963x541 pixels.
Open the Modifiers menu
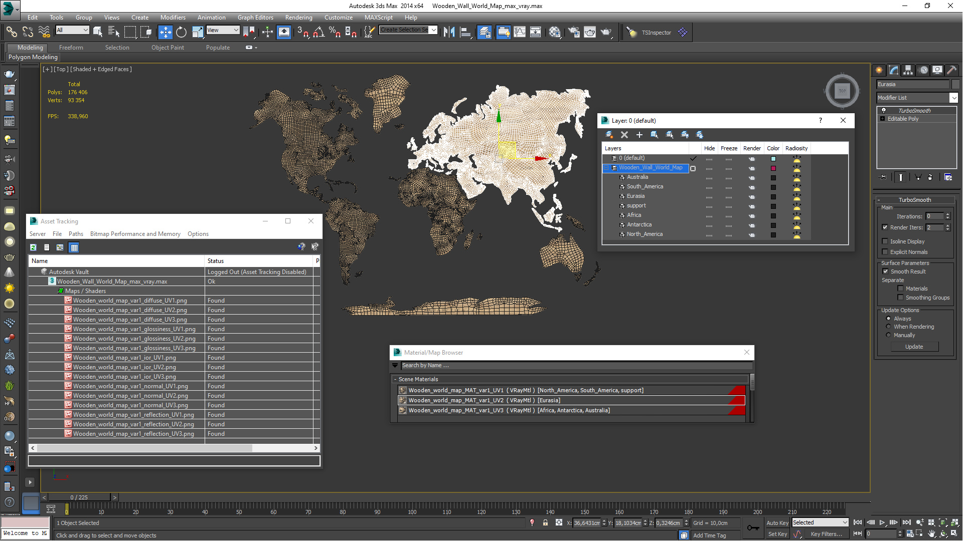[173, 17]
